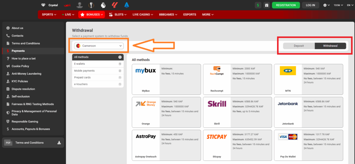The image size is (355, 164).
Task: Expand the LIVE menu
Action: pos(68,15)
